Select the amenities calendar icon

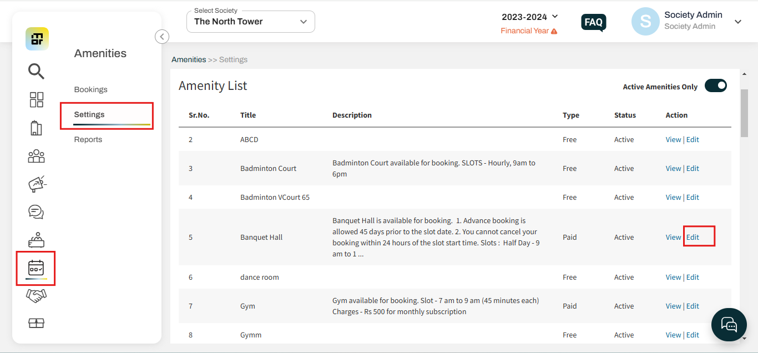(x=36, y=268)
